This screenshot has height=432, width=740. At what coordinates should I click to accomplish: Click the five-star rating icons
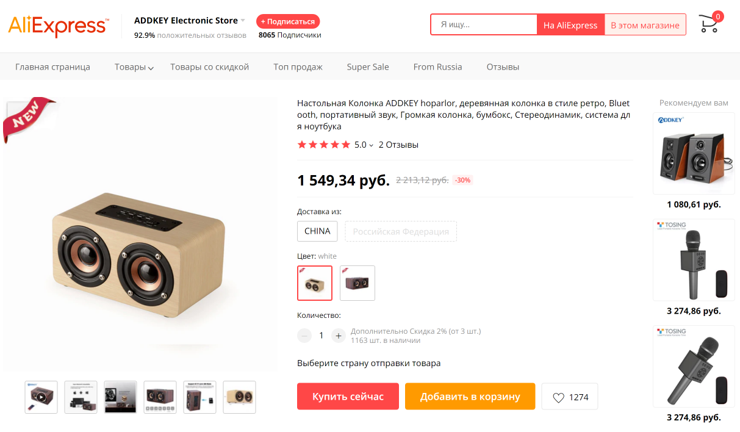[x=323, y=145]
